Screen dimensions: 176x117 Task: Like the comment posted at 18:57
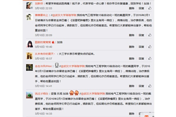[150, 58]
